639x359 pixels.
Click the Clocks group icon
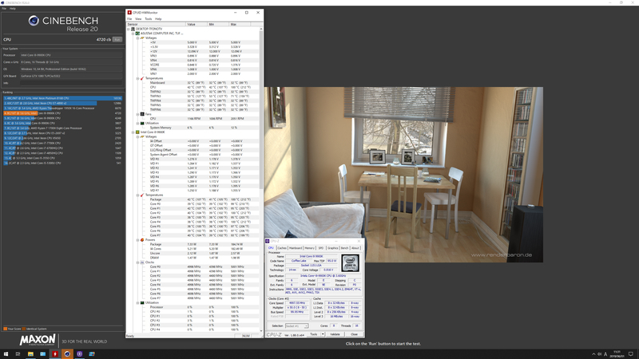[142, 262]
